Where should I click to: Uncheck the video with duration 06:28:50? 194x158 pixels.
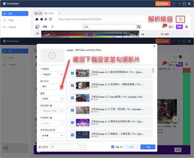72,110
